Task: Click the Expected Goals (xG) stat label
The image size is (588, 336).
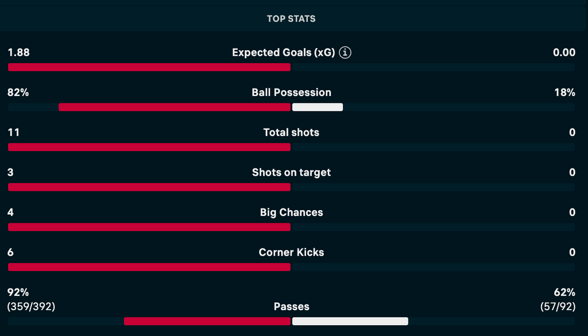Action: [283, 53]
